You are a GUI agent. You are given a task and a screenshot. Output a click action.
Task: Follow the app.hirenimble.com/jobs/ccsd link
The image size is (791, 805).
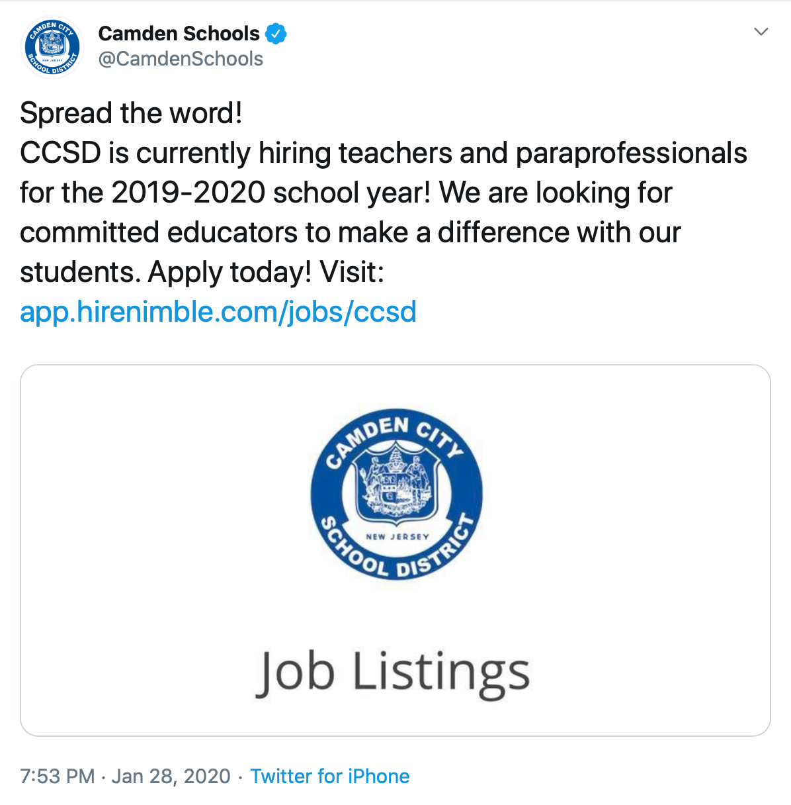point(218,312)
